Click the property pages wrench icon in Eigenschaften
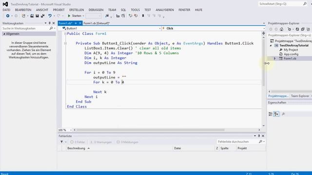Viewport: 312px width, 175px height. [x=283, y=114]
